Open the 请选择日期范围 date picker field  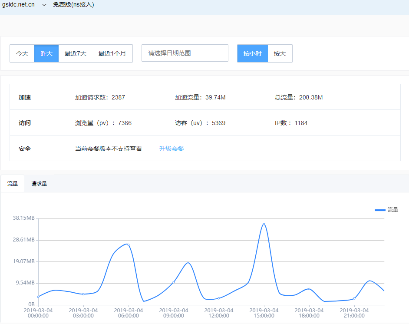(x=185, y=53)
